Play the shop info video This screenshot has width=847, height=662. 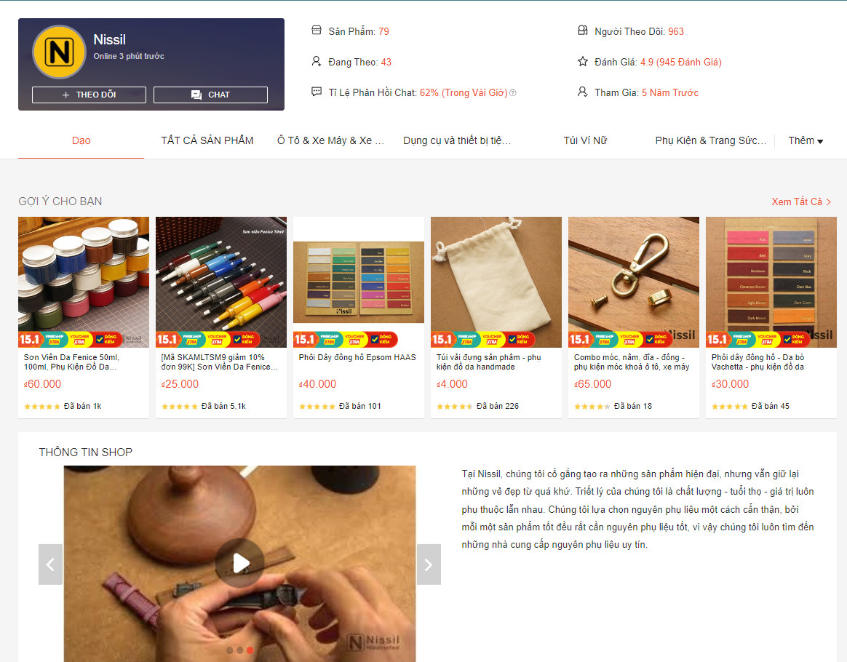tap(240, 563)
